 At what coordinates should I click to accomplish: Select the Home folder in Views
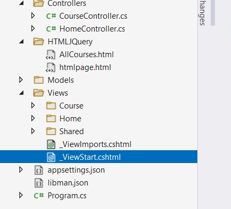(x=70, y=119)
